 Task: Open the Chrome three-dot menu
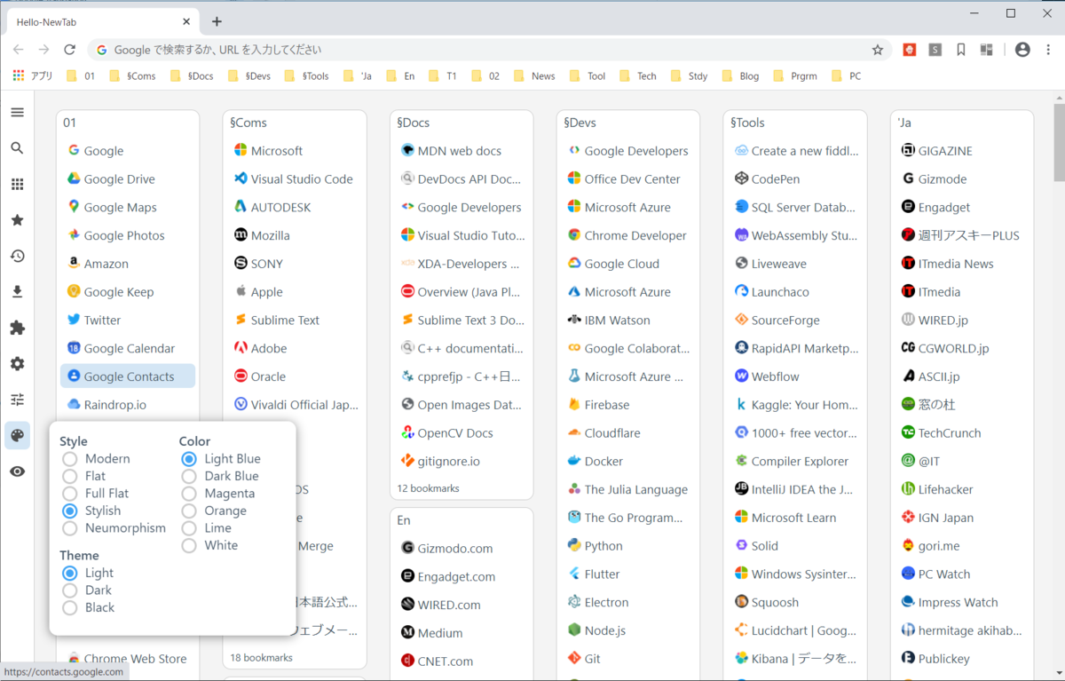click(x=1046, y=50)
